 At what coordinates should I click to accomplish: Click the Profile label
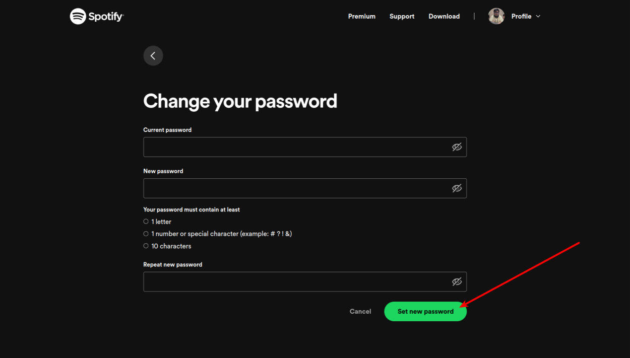(521, 16)
